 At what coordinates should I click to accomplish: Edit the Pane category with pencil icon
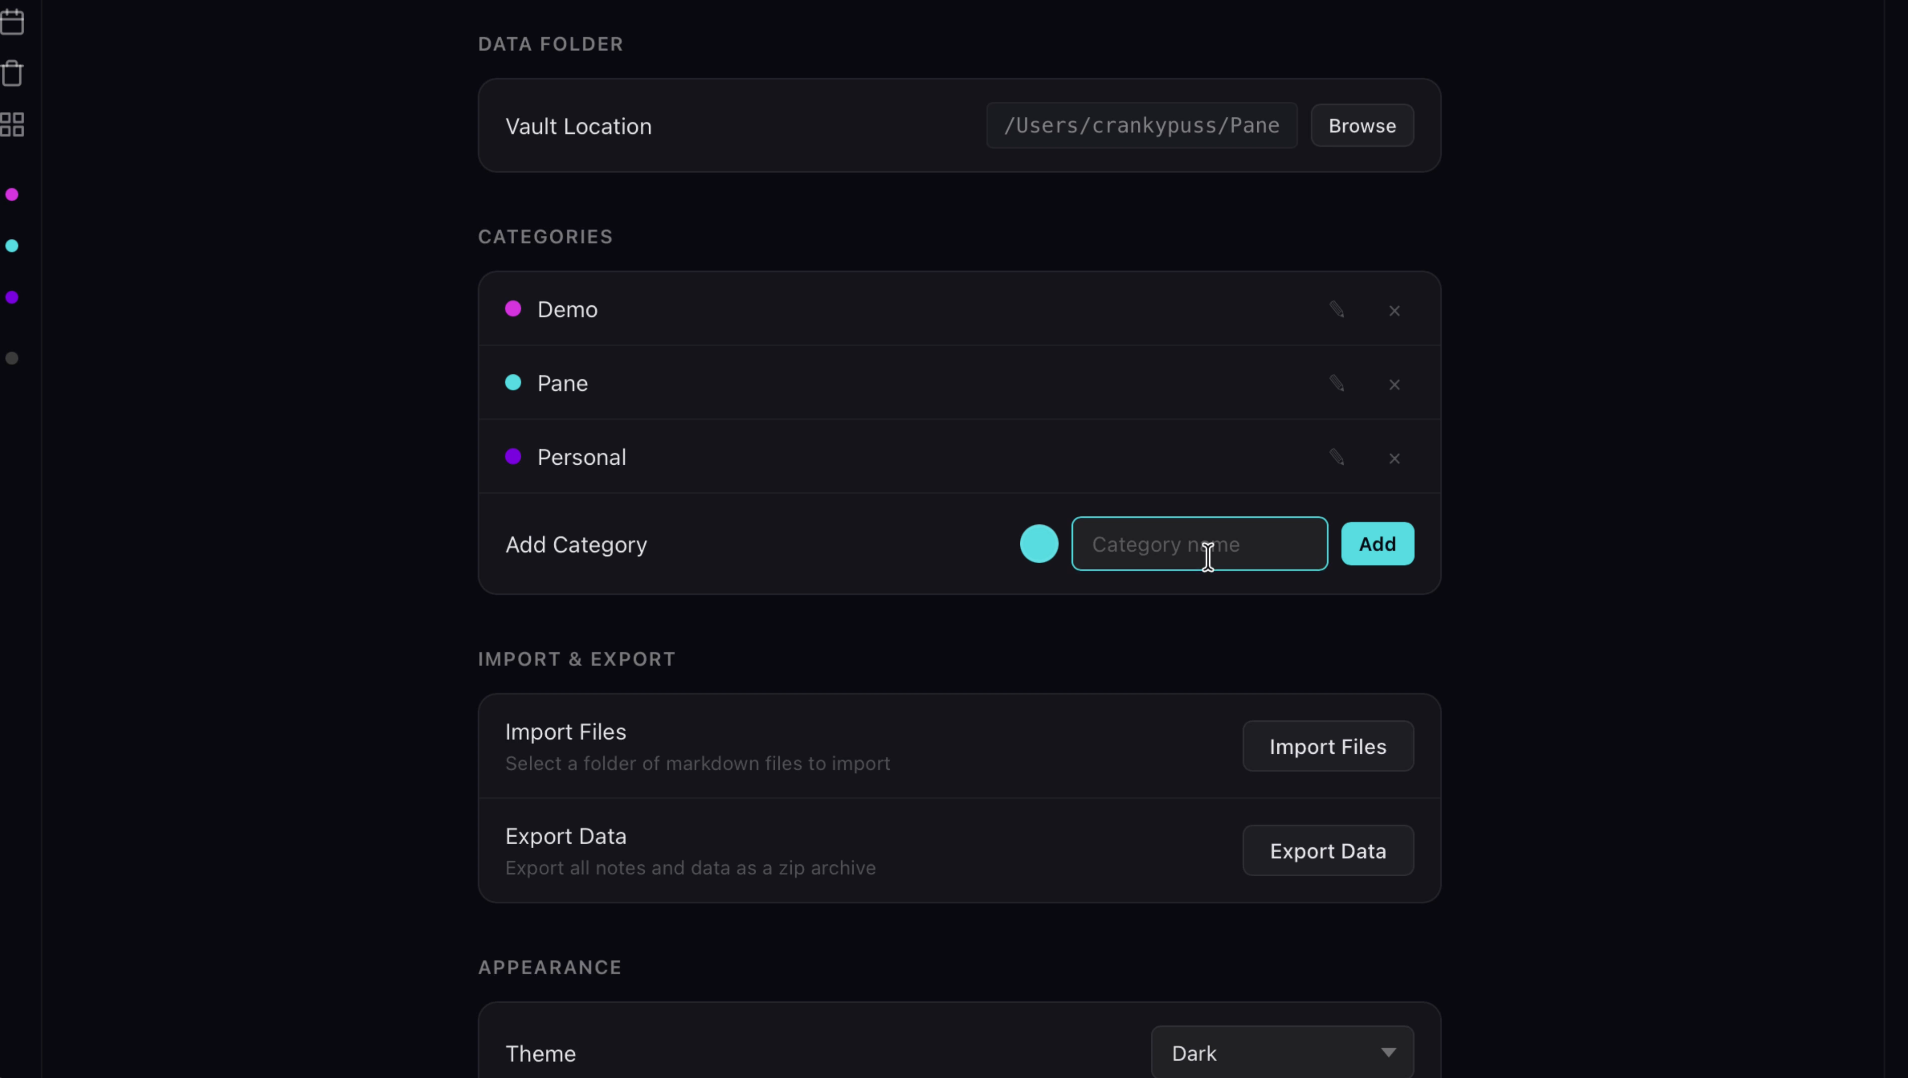point(1337,383)
